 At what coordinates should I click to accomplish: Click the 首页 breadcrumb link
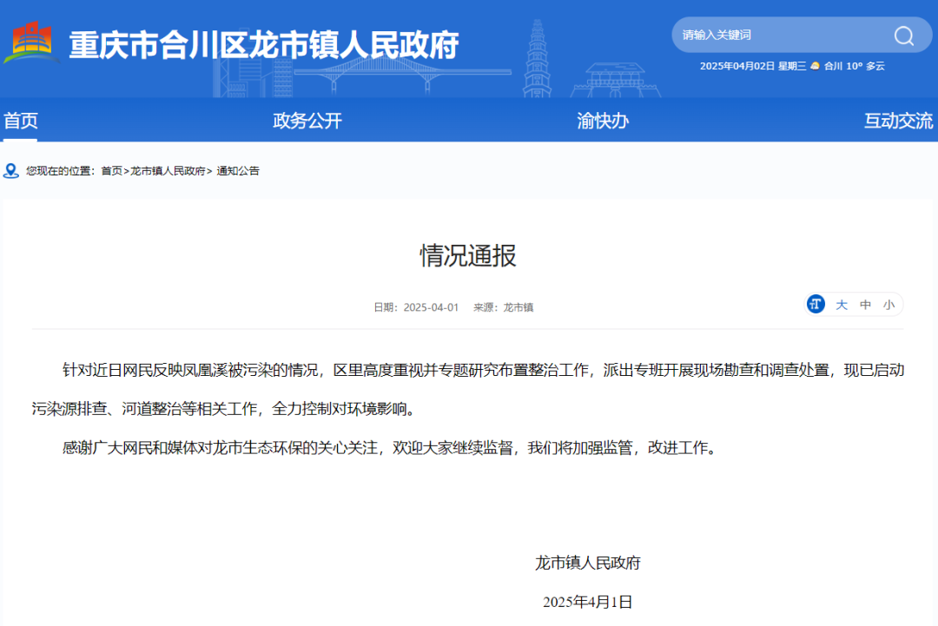111,171
